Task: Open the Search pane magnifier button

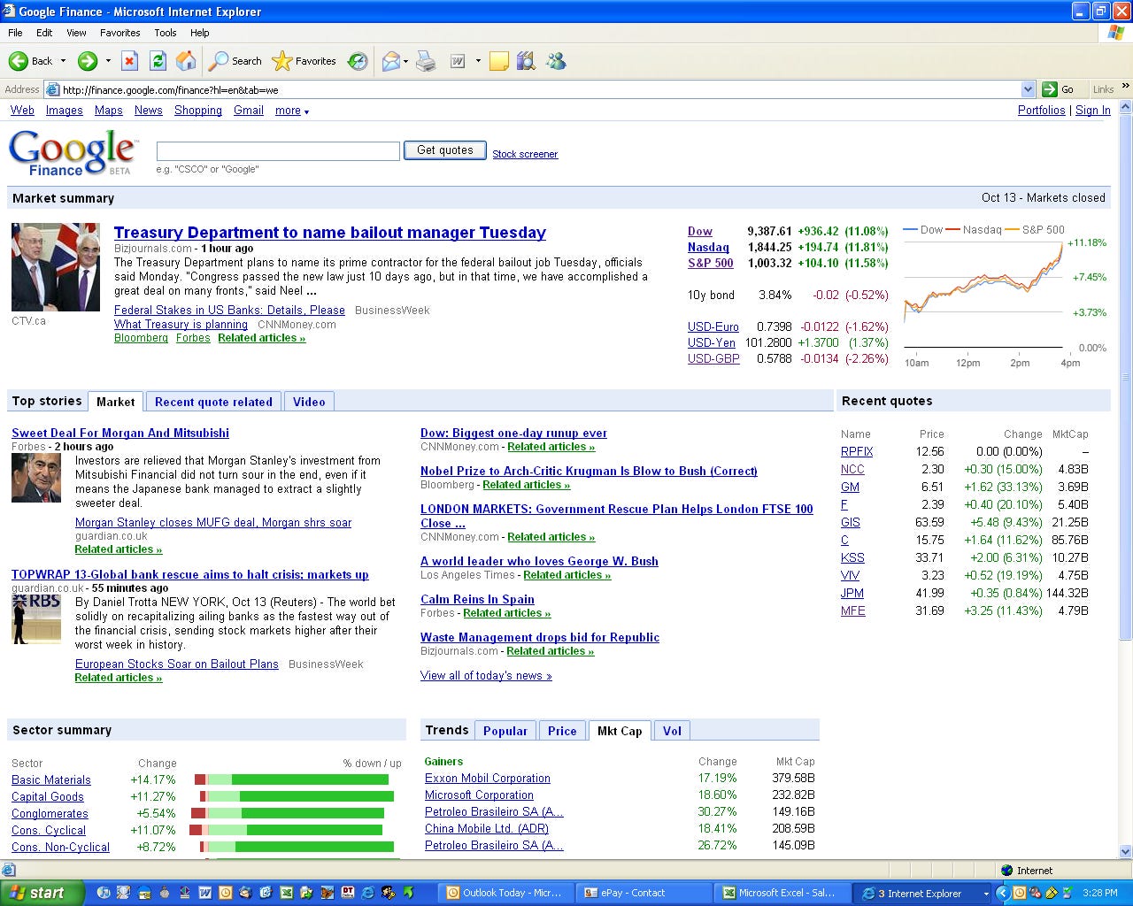Action: click(235, 61)
